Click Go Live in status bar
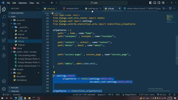 162,94
